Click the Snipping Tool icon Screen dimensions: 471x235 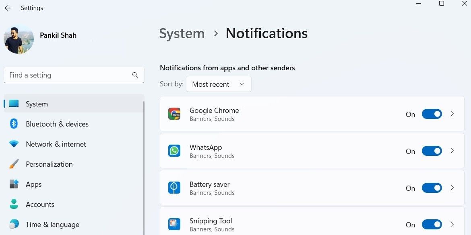click(x=174, y=224)
